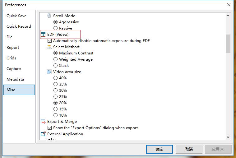Image resolution: width=236 pixels, height=158 pixels.
Task: Click the Video area size icon
Action: click(49, 72)
